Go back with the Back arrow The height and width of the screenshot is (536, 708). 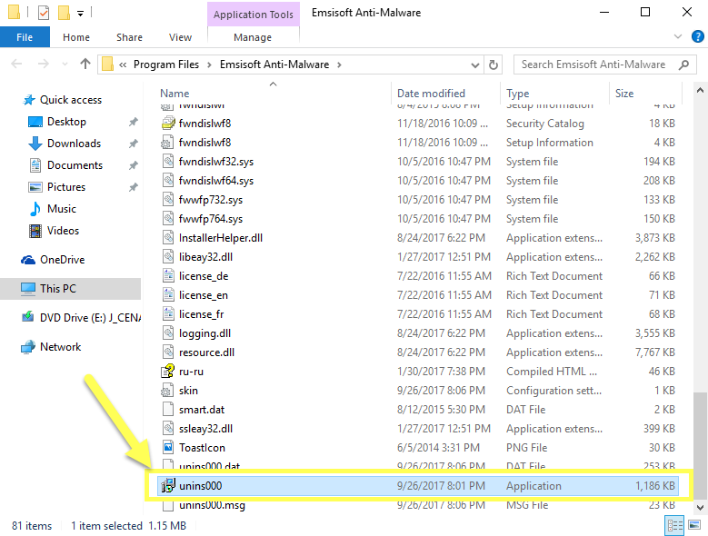coord(16,65)
